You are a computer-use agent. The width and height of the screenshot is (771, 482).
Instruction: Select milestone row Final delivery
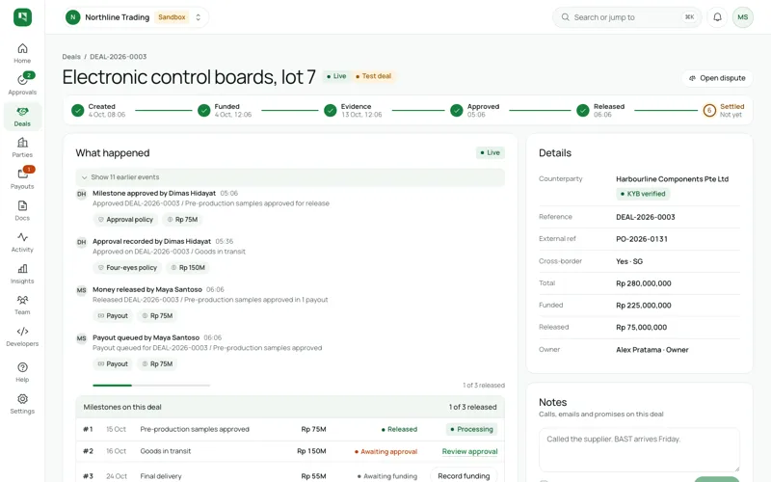pos(290,473)
